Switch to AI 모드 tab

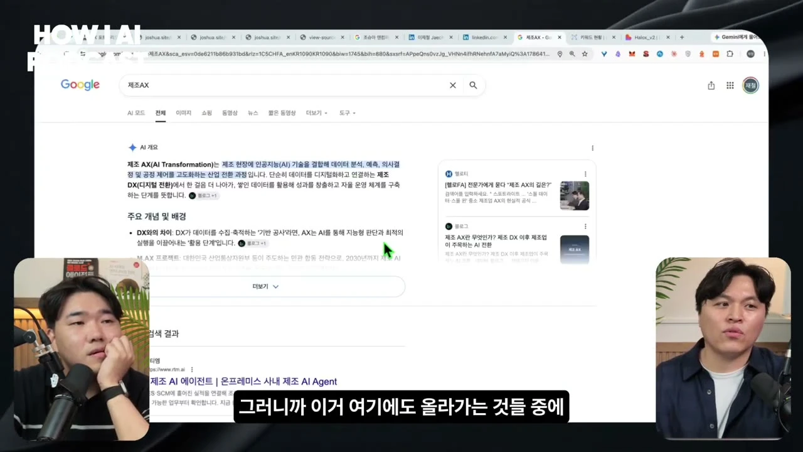[x=136, y=113]
